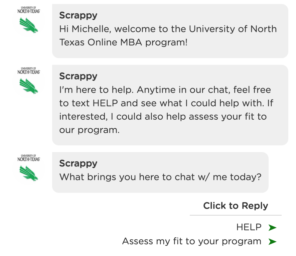Click the 'Online MBA program' text in the welcome message

coord(137,42)
